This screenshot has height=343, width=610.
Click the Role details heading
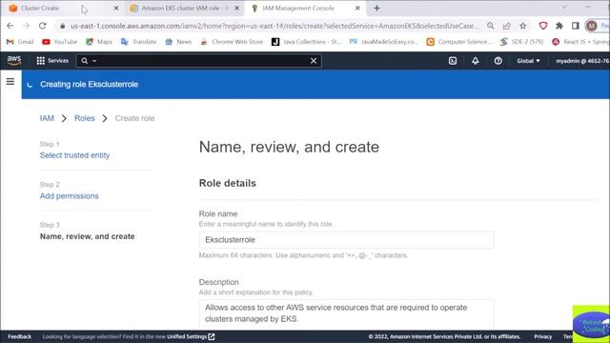[x=228, y=183]
